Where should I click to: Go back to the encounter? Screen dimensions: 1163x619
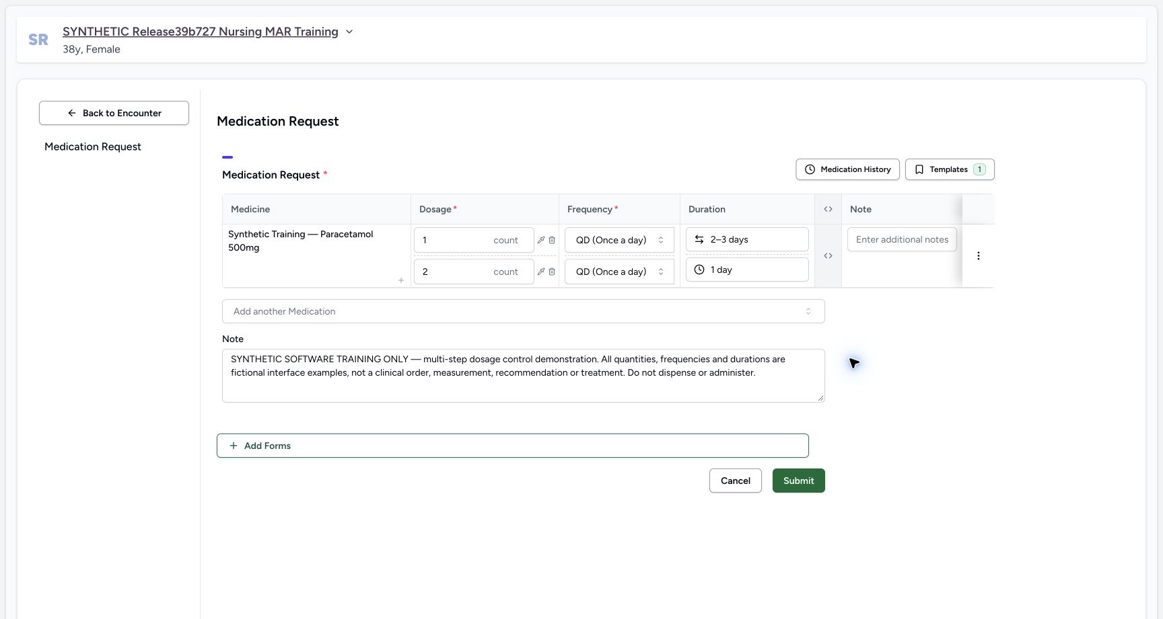tap(114, 113)
